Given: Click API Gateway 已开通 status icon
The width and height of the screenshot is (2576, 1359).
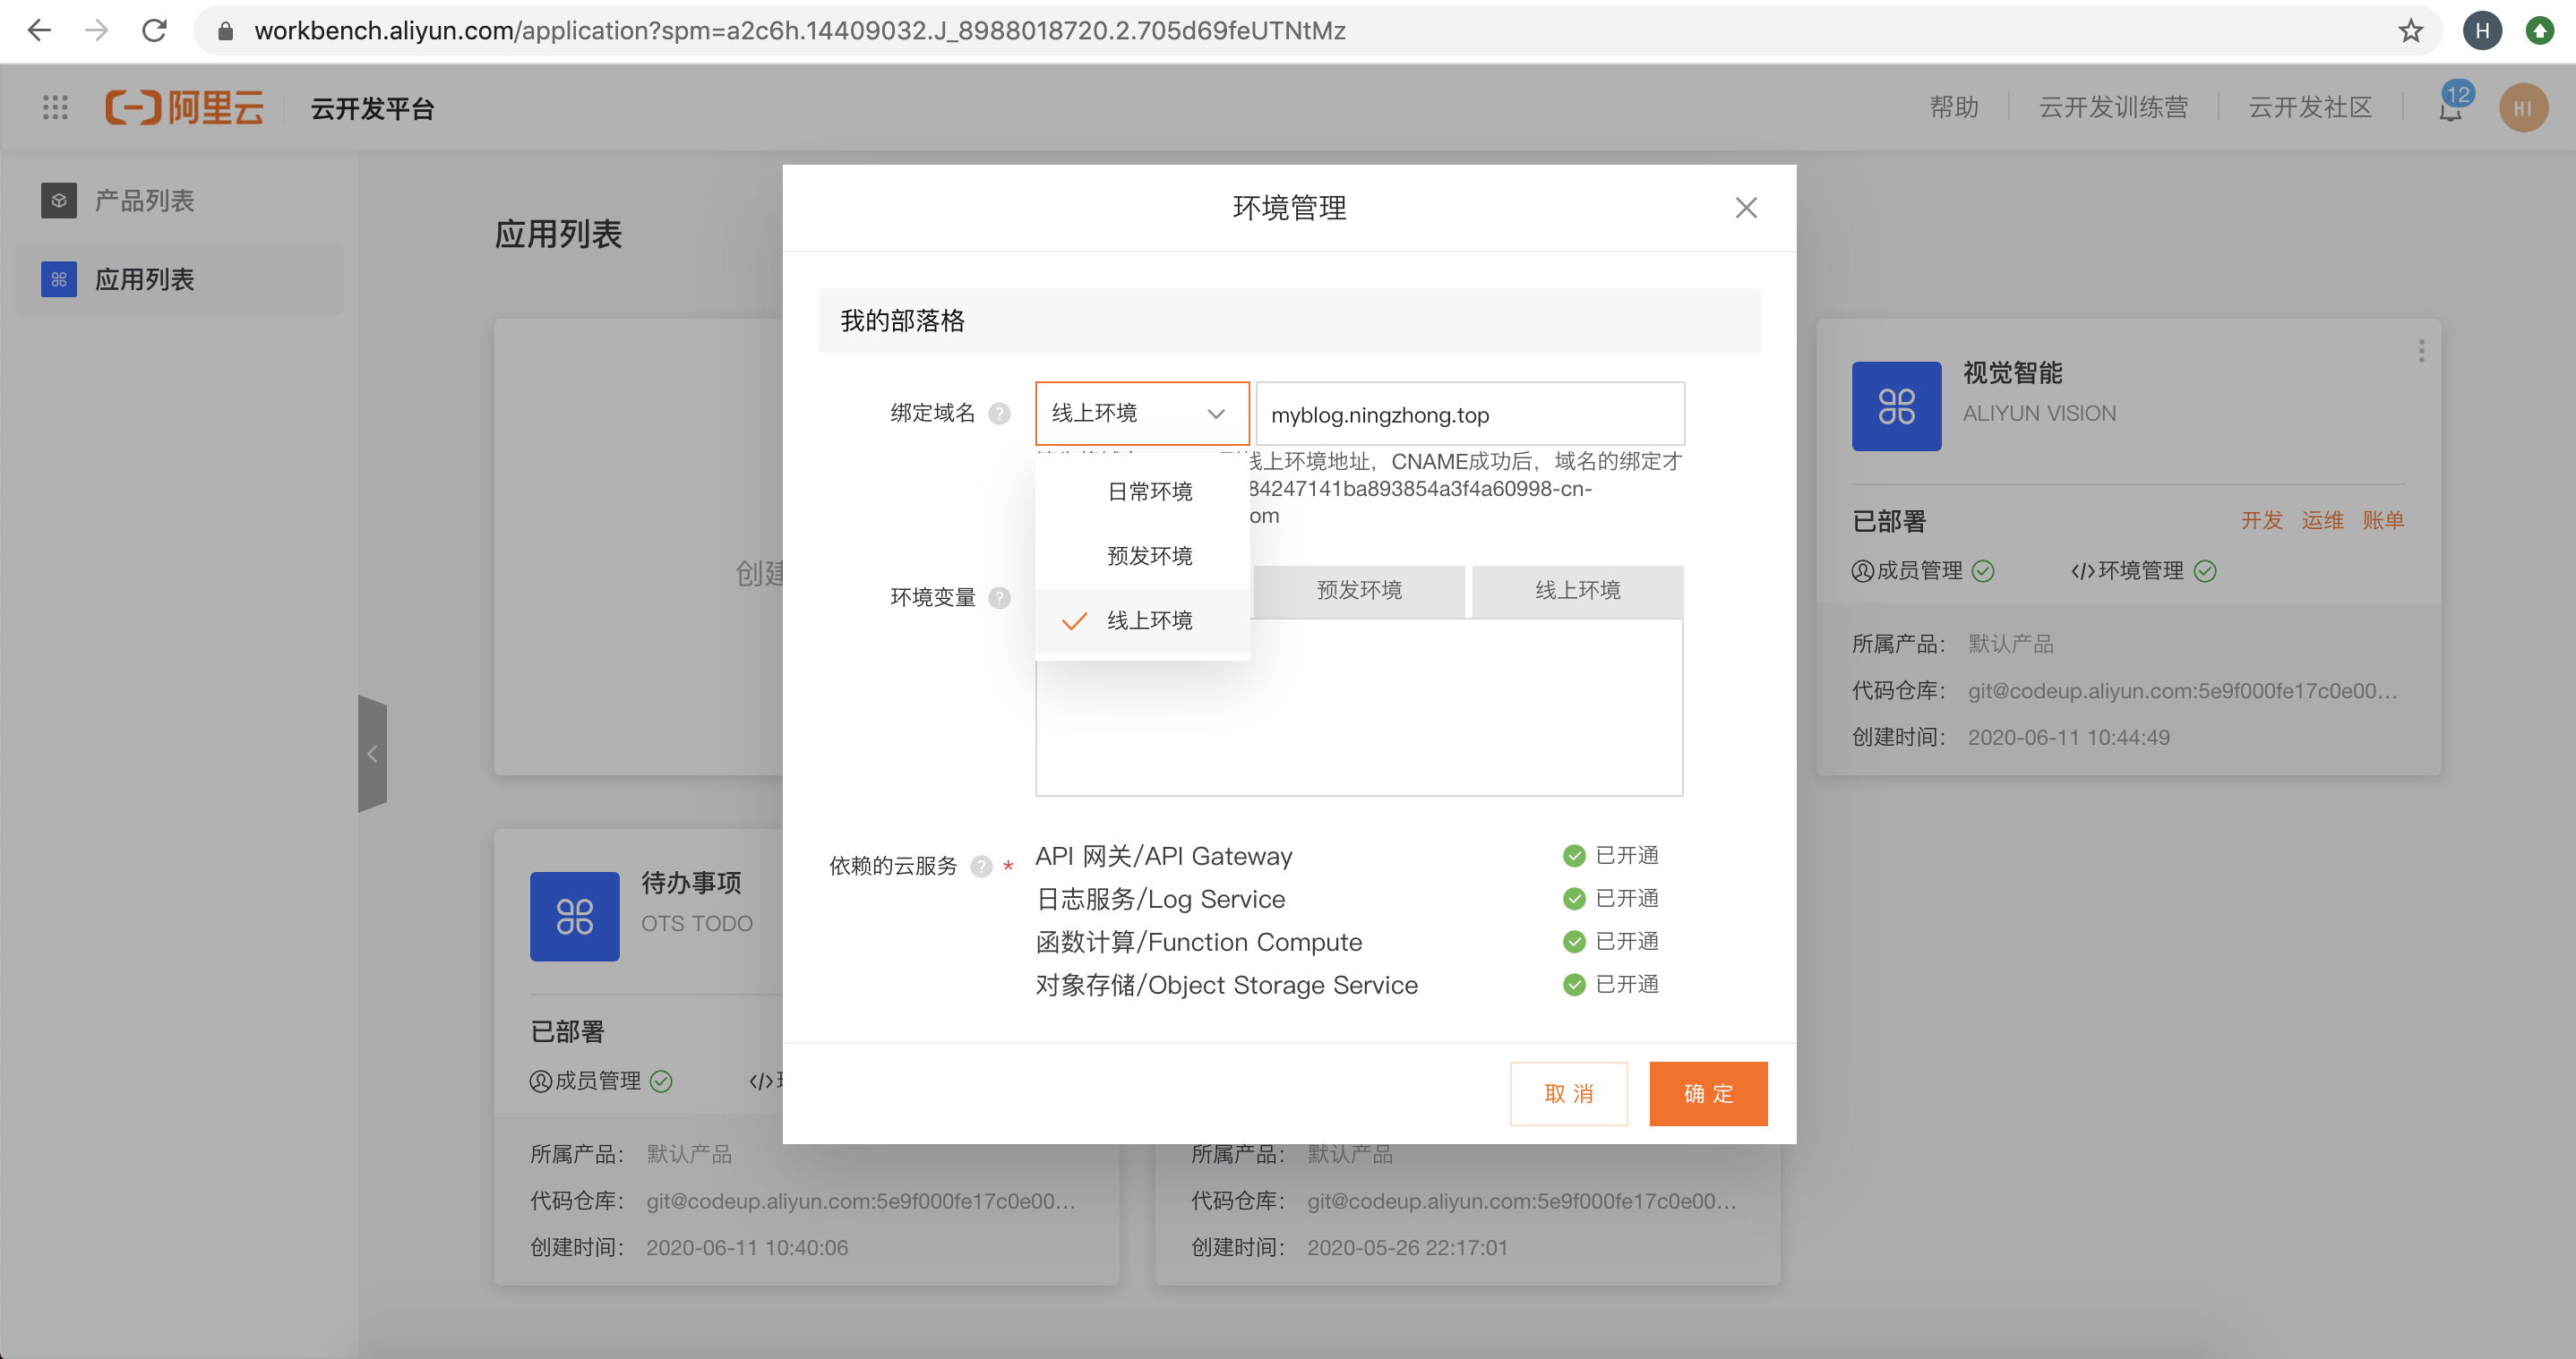Looking at the screenshot, I should (1574, 855).
